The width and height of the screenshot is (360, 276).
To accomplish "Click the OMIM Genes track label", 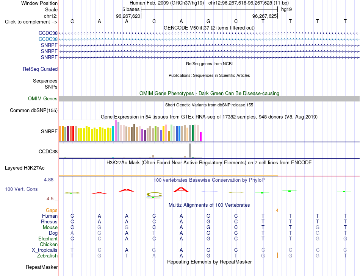I will [43, 99].
